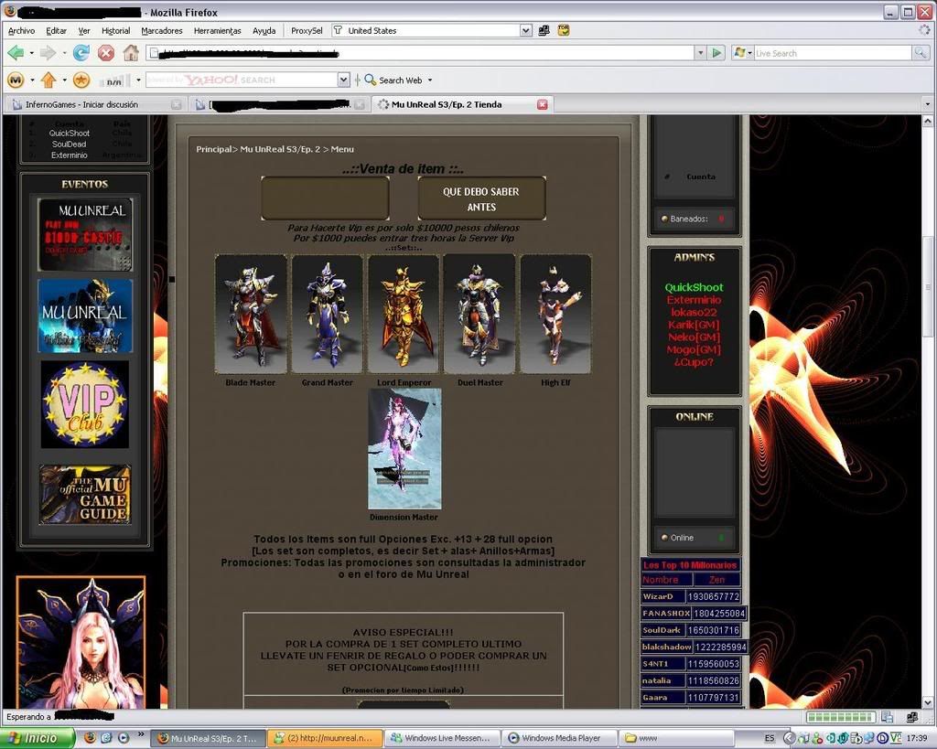Open the Historial menu

[x=116, y=30]
